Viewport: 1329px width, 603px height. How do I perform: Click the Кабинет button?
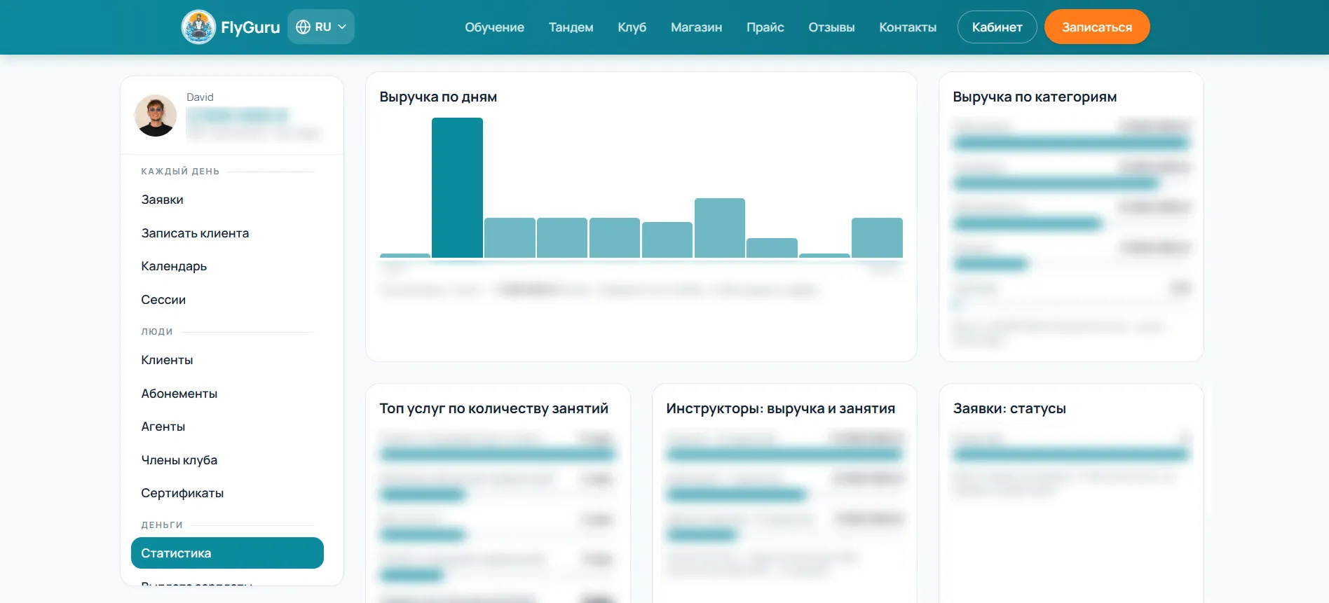click(x=997, y=27)
